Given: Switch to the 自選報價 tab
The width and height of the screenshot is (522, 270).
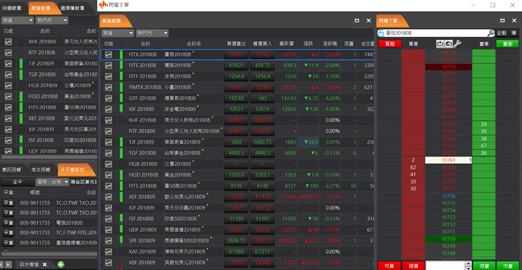Looking at the screenshot, I should tap(13, 8).
